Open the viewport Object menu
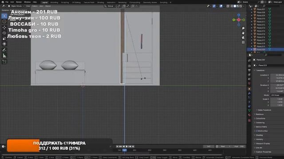This screenshot has height=159, width=284. point(48,6)
